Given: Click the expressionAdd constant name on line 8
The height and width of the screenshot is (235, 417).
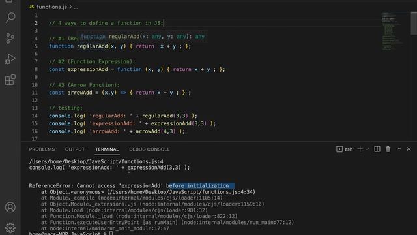Looking at the screenshot, I should [87, 70].
